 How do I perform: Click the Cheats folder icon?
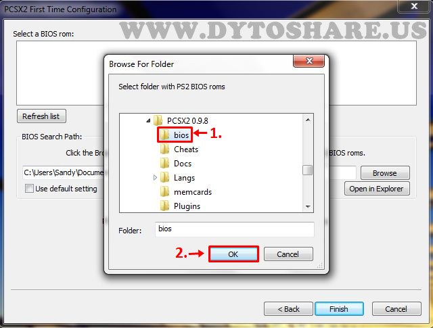165,149
